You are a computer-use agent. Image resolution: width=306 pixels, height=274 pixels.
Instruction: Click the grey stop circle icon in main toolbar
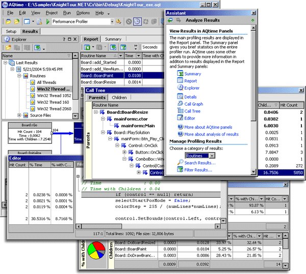click(129, 21)
